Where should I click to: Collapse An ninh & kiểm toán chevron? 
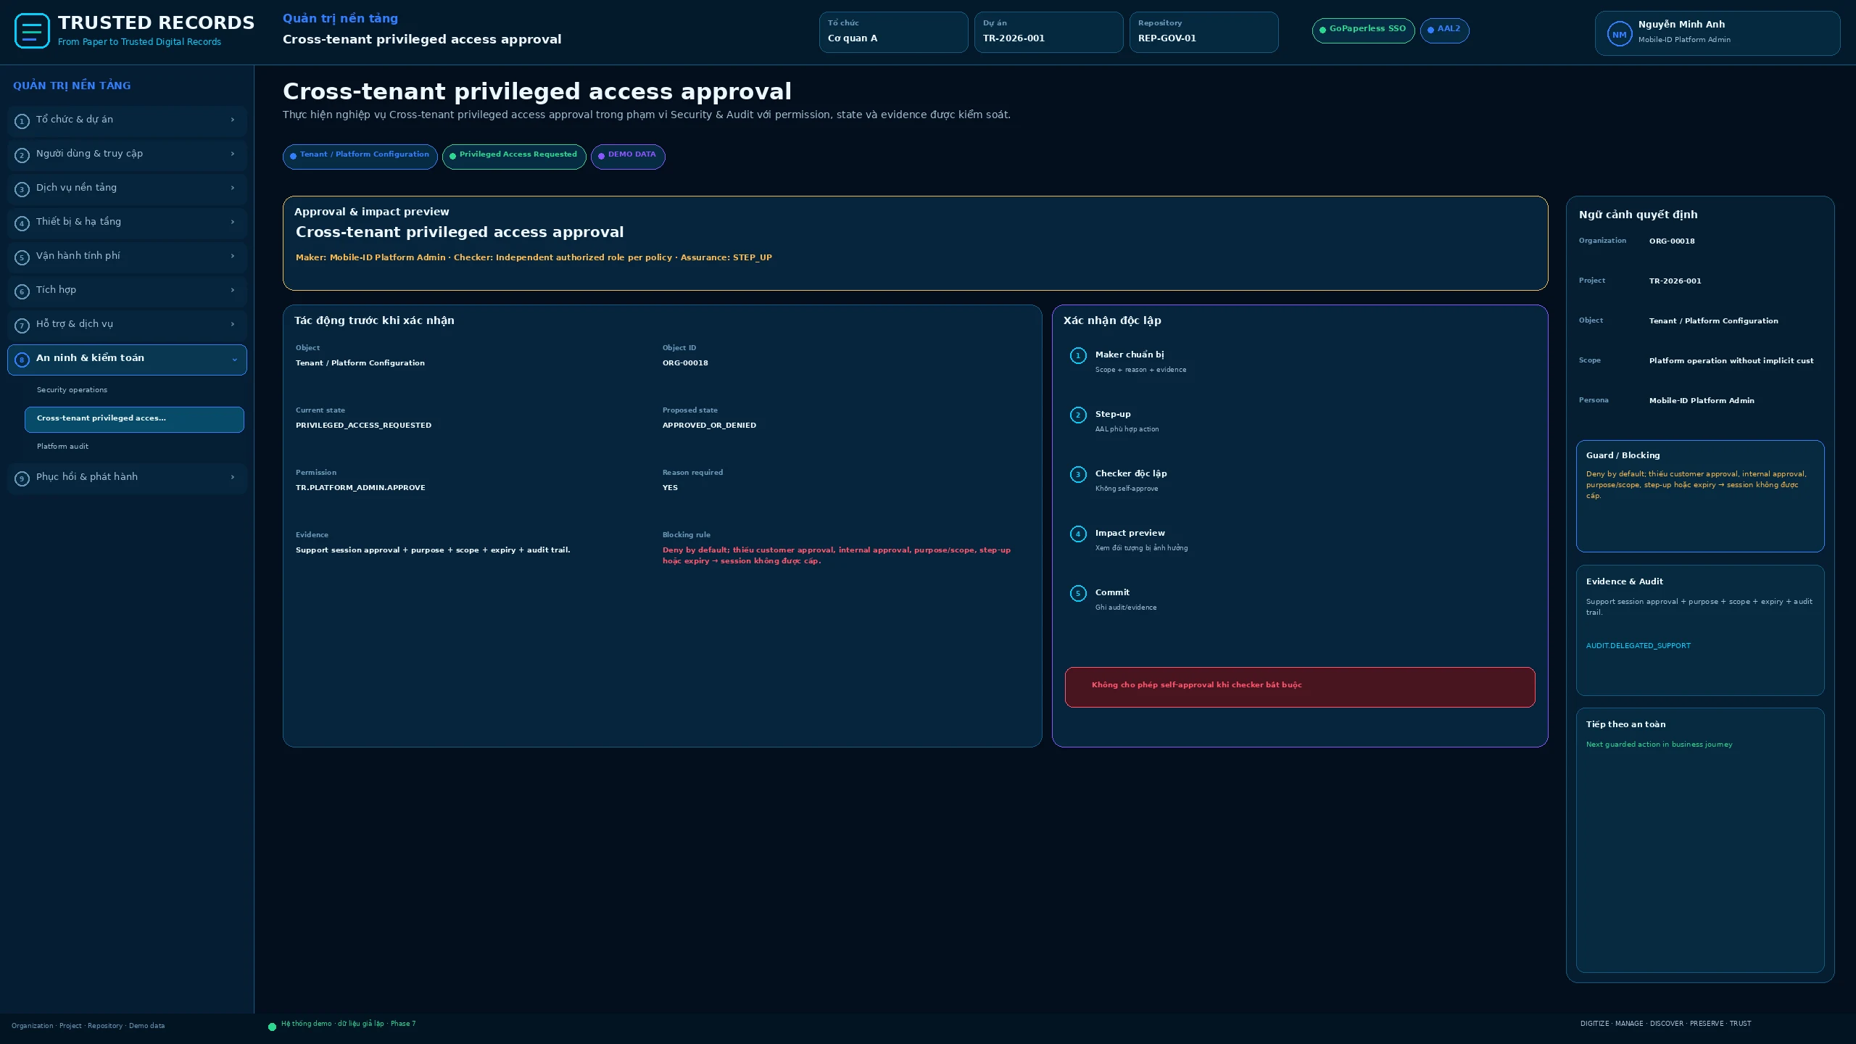coord(234,360)
